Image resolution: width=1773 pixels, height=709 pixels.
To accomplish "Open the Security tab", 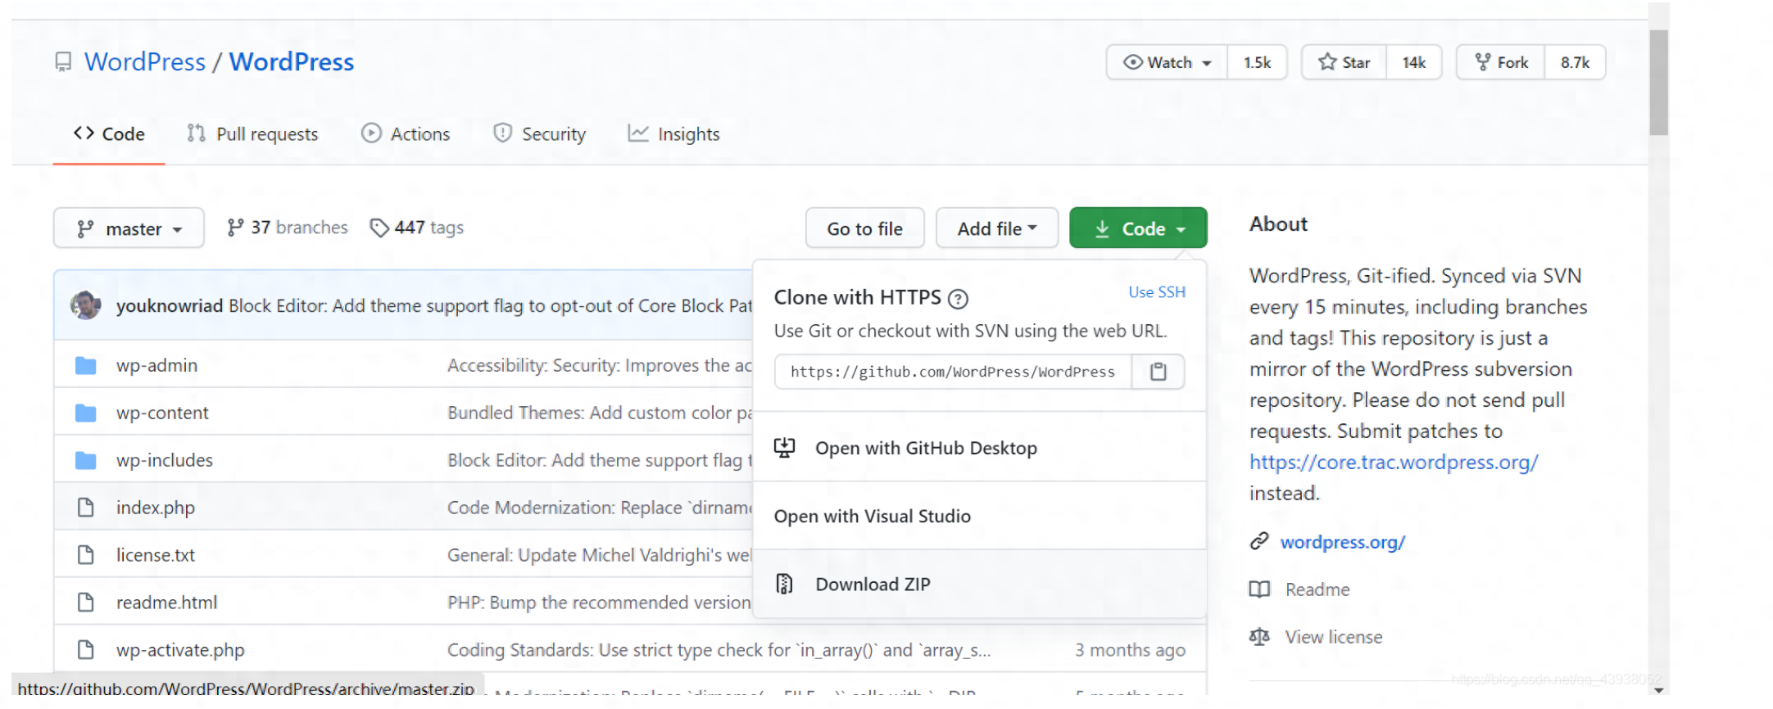I will 540,133.
